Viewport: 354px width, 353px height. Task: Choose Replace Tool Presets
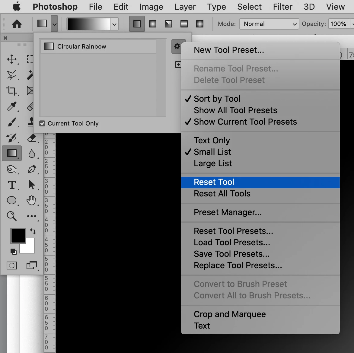click(x=260, y=266)
